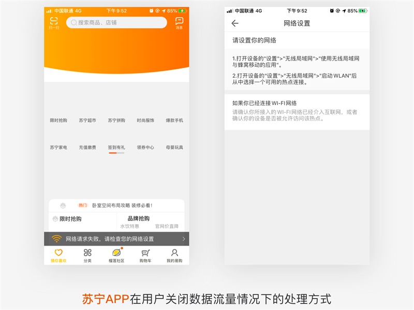Open 限时抢购 category shortcut
This screenshot has width=414, height=310.
[58, 121]
